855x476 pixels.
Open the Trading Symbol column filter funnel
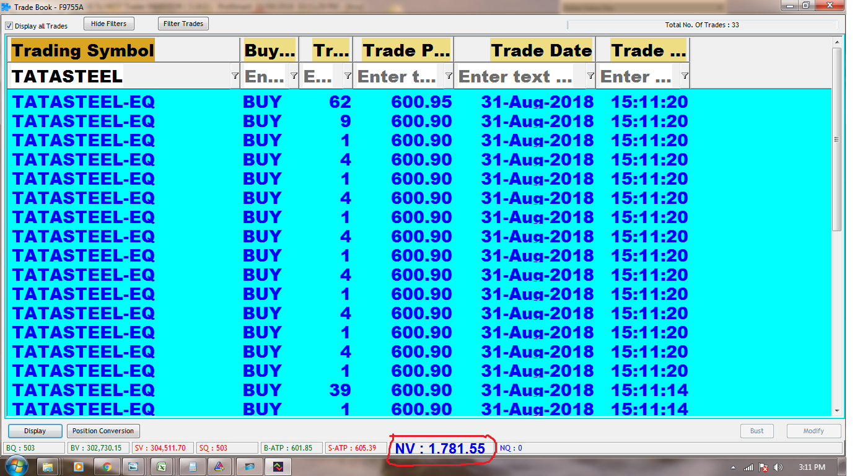pyautogui.click(x=235, y=76)
